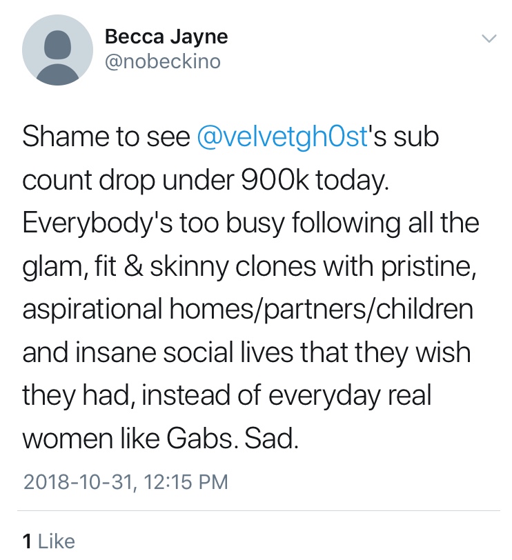Screen dimensions: 512x560
Task: Click the word "Like" below the divider
Action: tap(57, 541)
